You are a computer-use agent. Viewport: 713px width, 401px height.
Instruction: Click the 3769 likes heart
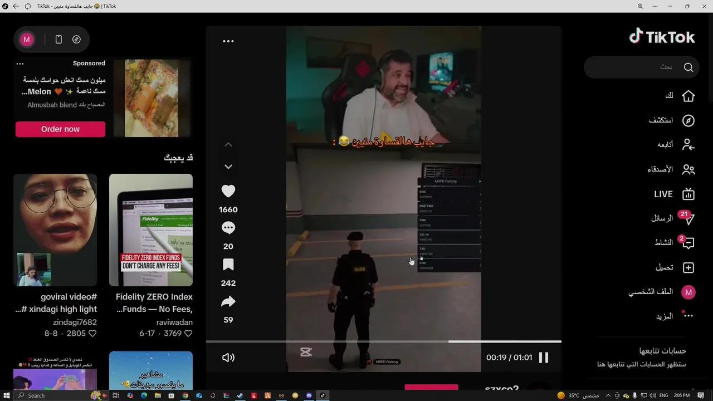[189, 334]
